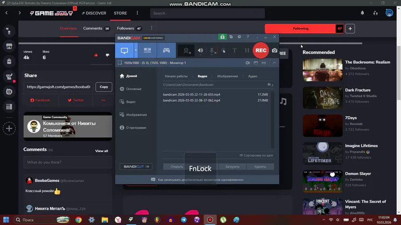Click the Загрузить button
The width and height of the screenshot is (401, 225).
232,167
